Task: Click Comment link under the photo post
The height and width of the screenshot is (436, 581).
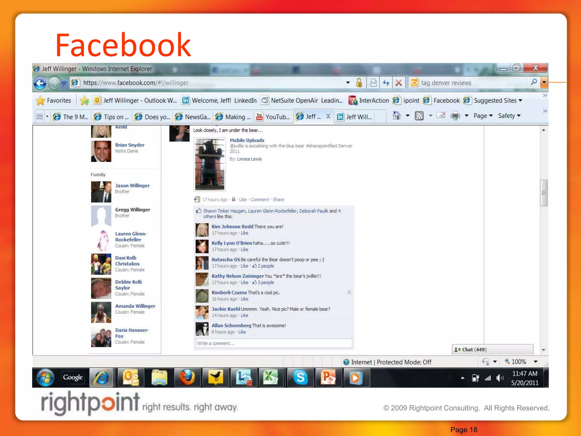Action: tap(260, 200)
